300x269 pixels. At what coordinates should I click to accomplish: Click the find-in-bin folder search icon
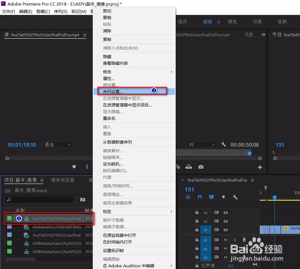point(83,199)
